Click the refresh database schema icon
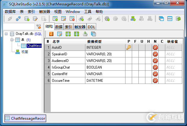This screenshot has width=187, height=126. click(x=178, y=19)
